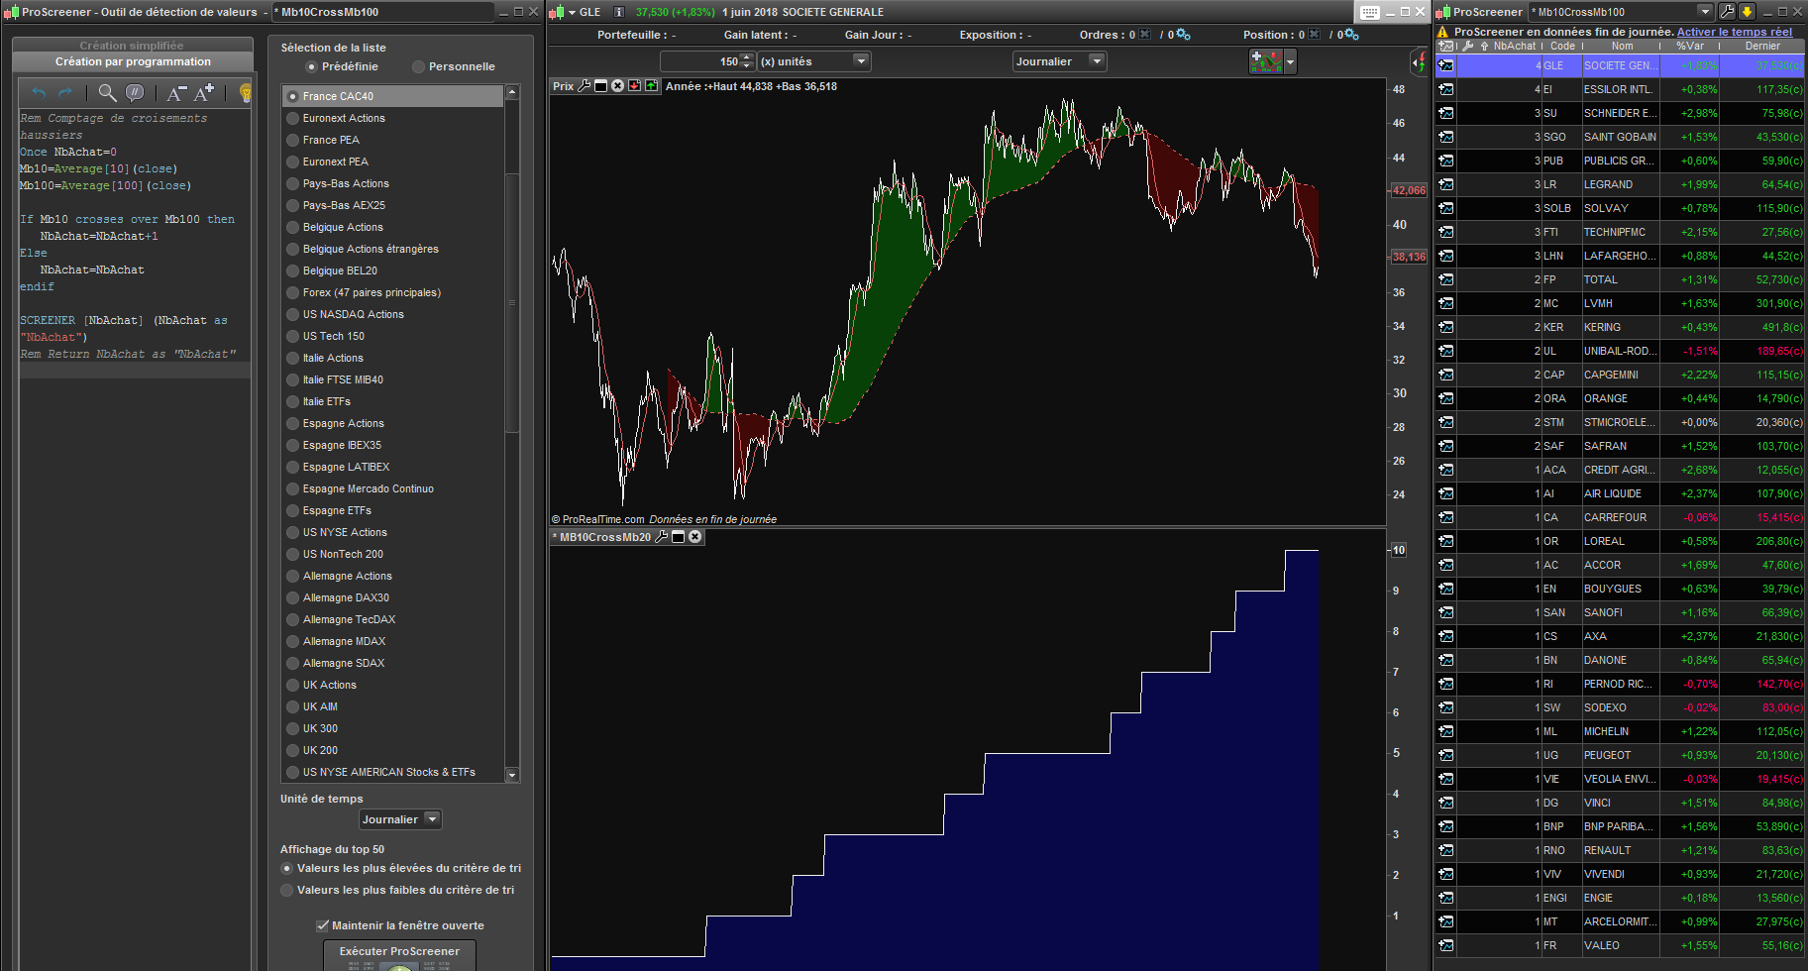Close positions using the Position X icon

point(1314,35)
